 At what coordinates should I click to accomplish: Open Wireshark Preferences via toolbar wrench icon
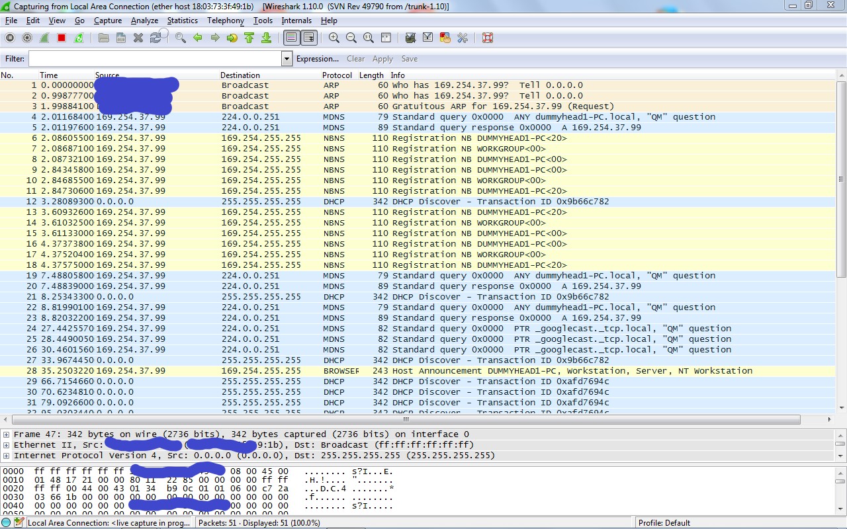463,38
